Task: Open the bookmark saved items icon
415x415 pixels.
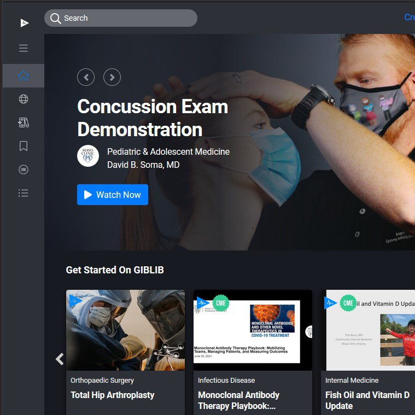Action: pos(24,146)
